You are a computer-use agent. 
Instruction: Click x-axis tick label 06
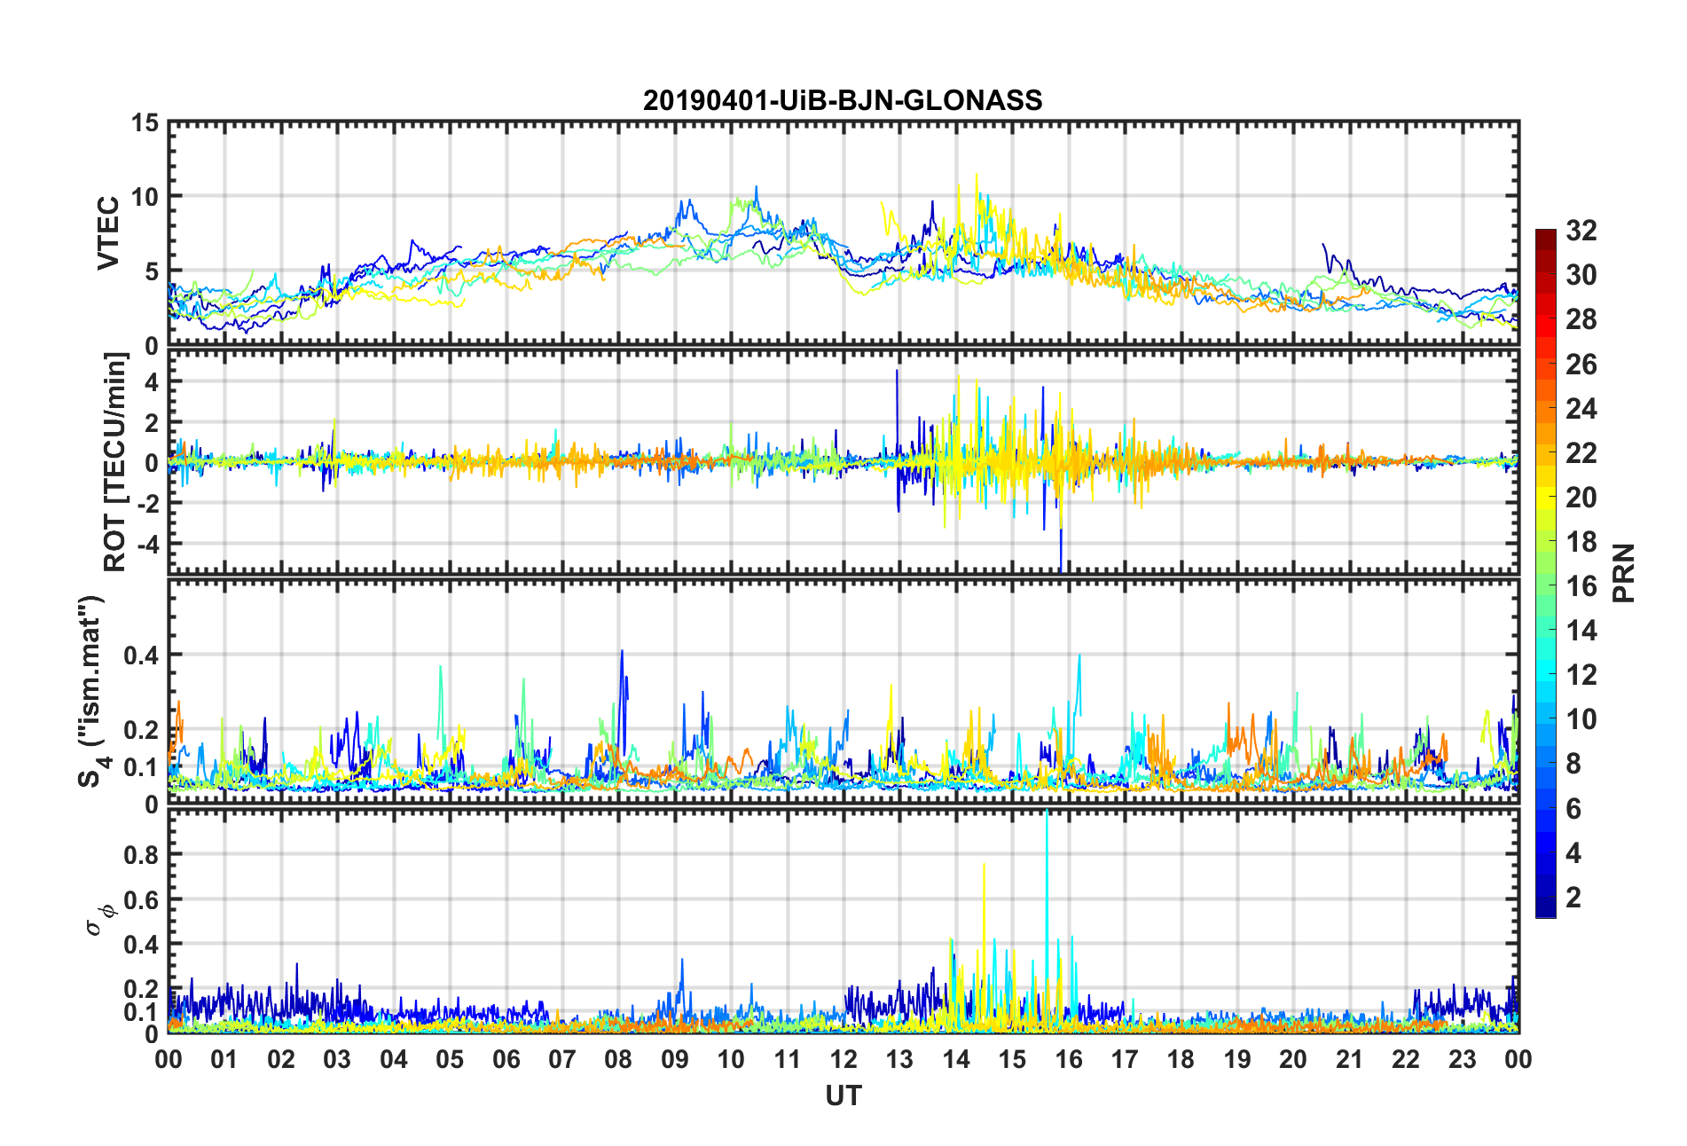(506, 1060)
